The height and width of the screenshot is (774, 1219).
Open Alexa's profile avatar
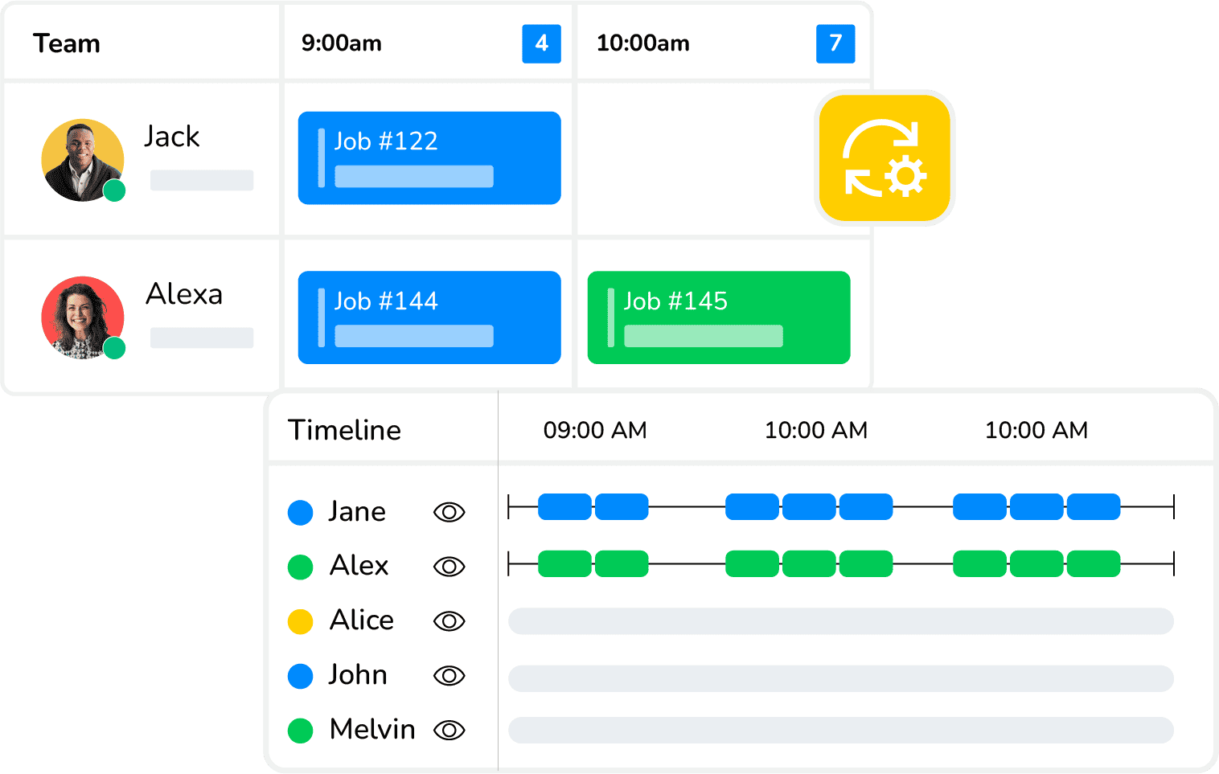point(83,317)
